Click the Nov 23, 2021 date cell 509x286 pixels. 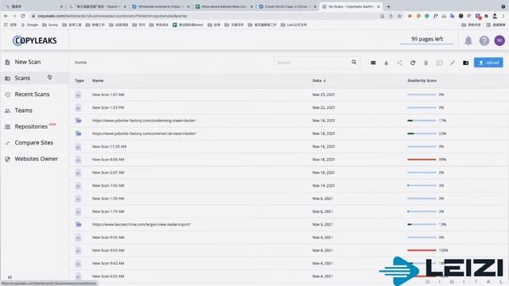(x=324, y=95)
